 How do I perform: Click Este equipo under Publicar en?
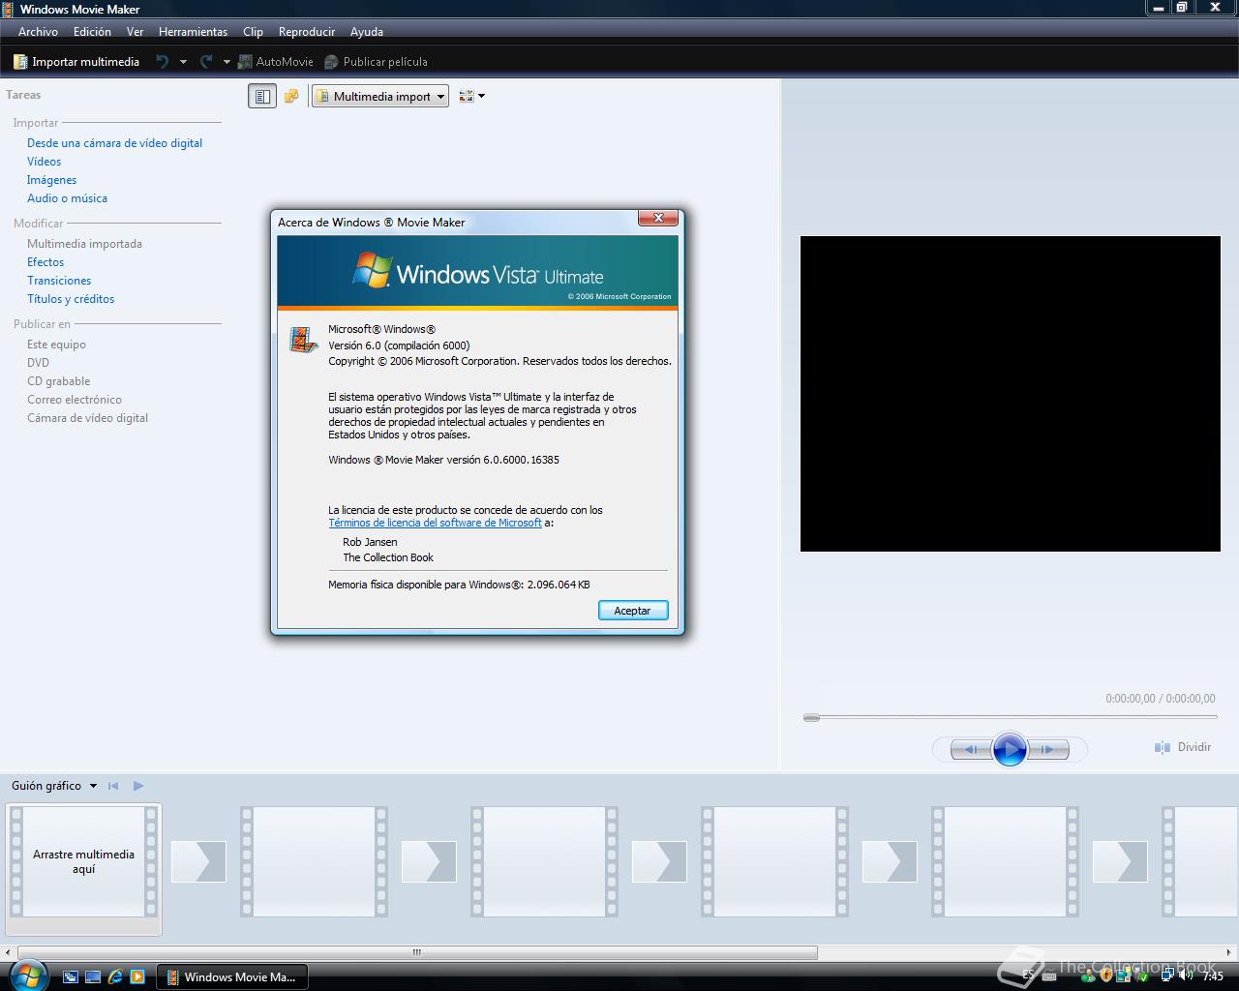56,344
